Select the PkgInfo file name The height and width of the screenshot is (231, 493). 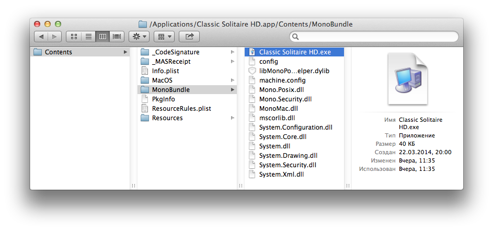coord(163,99)
